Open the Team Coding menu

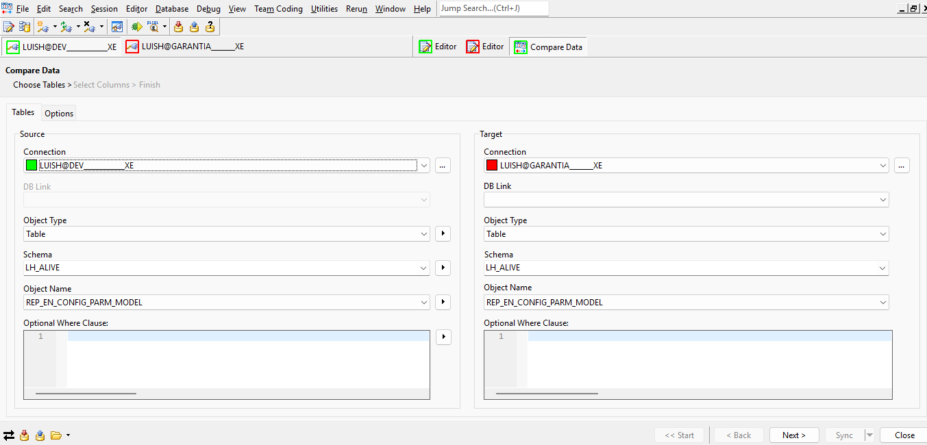click(278, 9)
